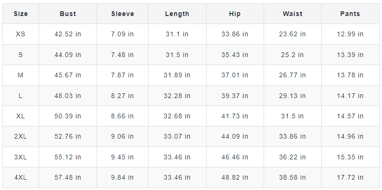Click the length value 32.68 in
Screen dimensions: 382x190
[177, 116]
